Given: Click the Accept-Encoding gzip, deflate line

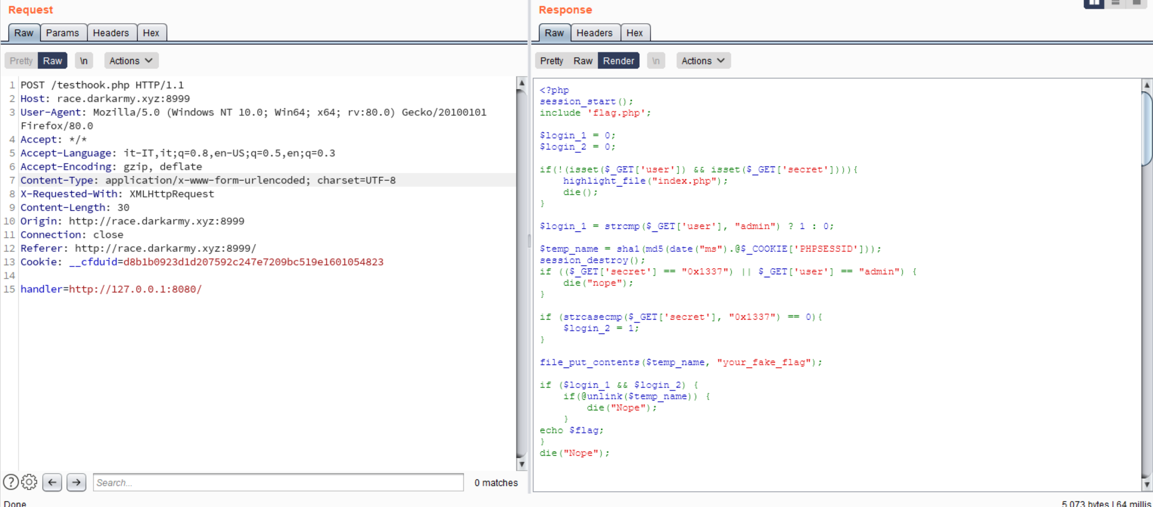Looking at the screenshot, I should click(x=111, y=166).
